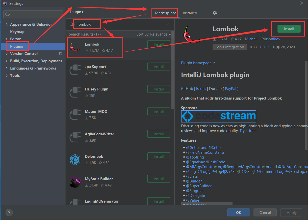Expand the Appearance & Behavior section
This screenshot has height=220, width=308.
(6, 24)
